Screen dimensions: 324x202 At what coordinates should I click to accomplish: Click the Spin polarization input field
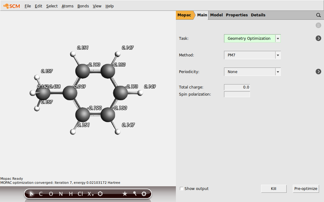tap(237, 94)
